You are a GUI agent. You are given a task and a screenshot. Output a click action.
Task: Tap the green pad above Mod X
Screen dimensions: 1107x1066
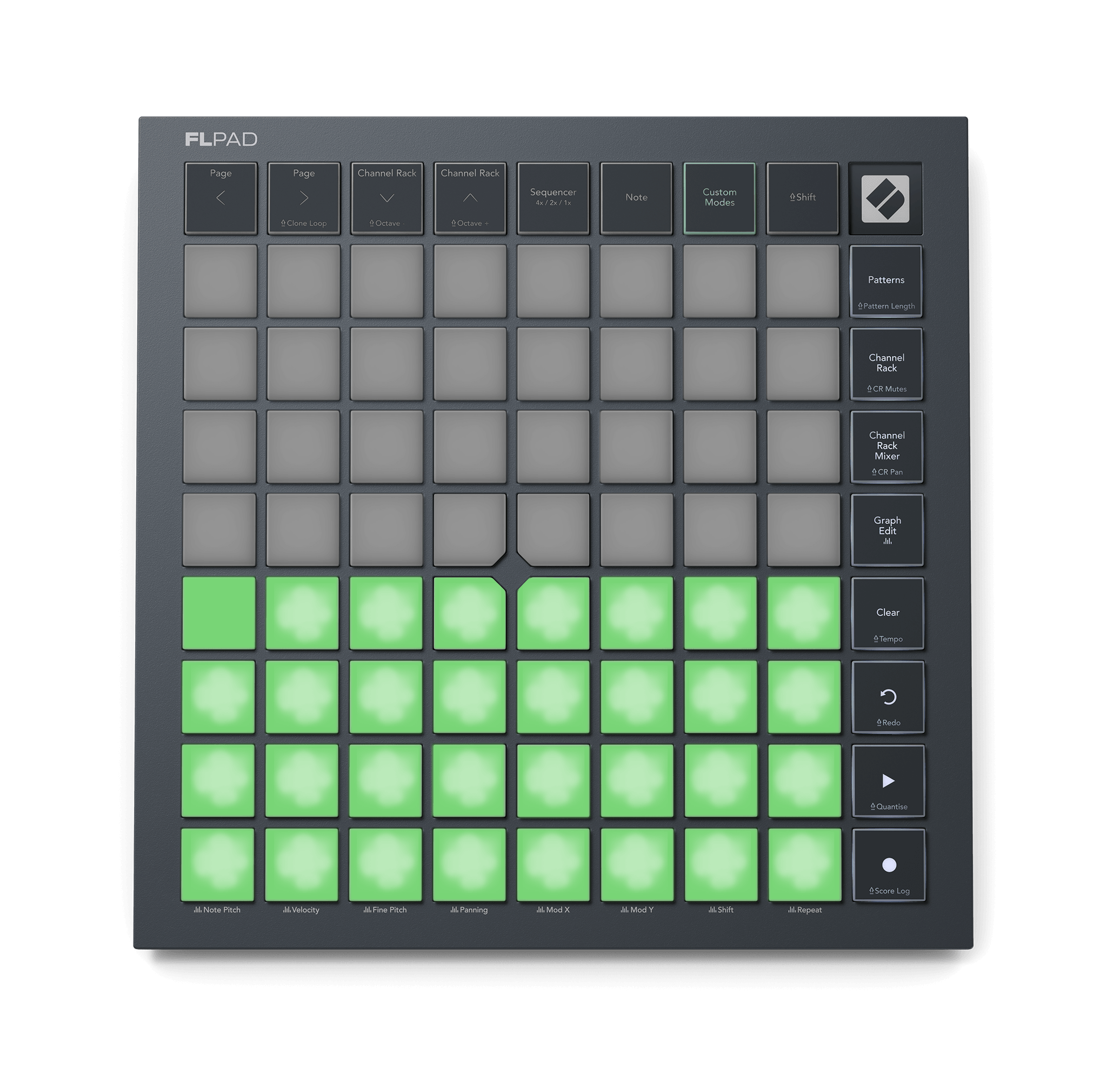click(553, 864)
